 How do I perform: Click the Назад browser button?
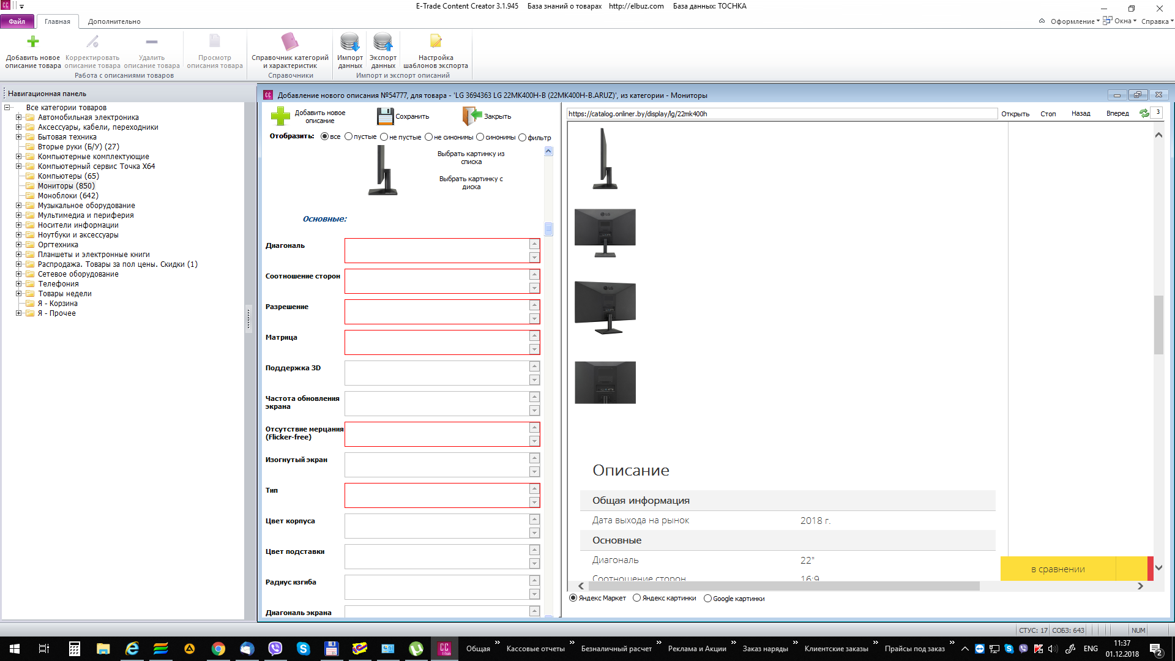point(1081,113)
